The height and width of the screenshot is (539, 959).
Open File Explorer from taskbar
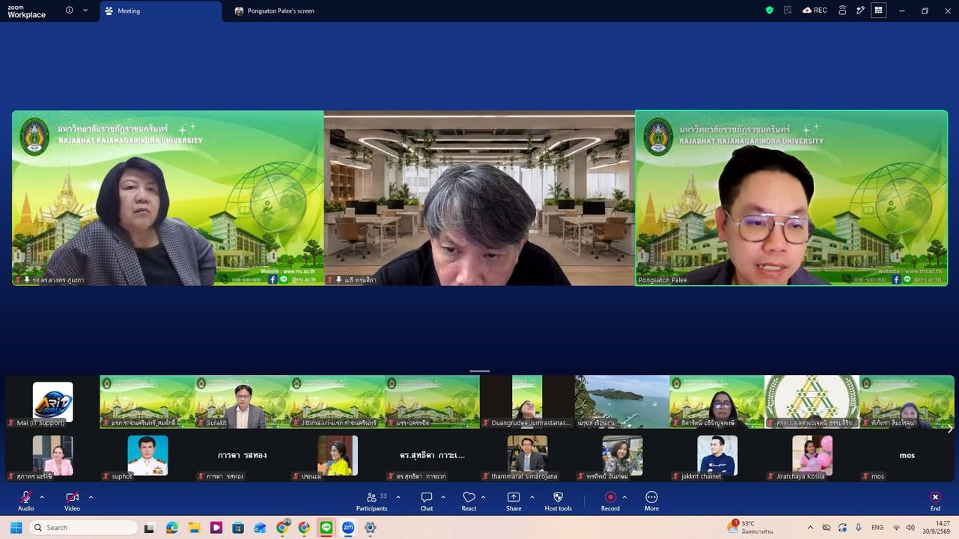click(193, 528)
